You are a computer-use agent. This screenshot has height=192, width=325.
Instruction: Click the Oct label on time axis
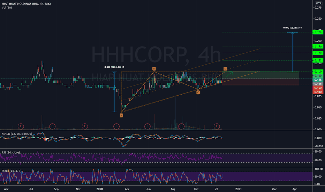tap(196, 189)
